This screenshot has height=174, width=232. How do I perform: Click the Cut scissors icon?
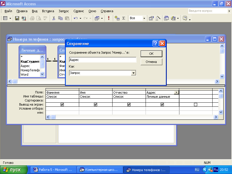[54, 18]
